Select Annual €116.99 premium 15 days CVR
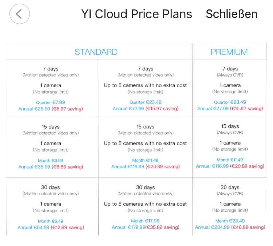273x246 pixels. click(212, 166)
